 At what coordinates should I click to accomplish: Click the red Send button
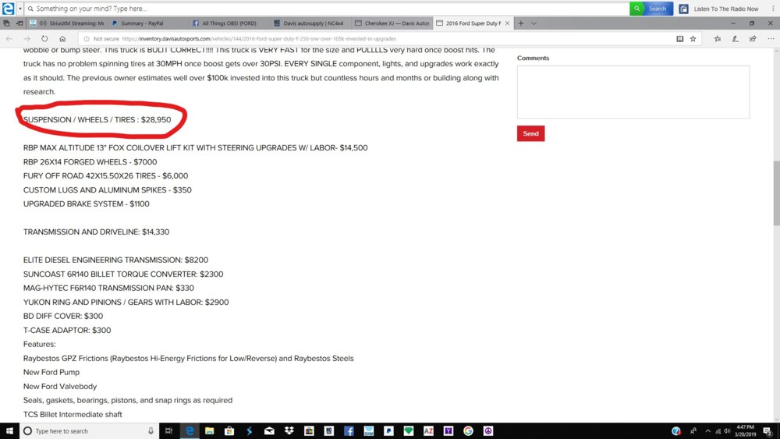(530, 133)
